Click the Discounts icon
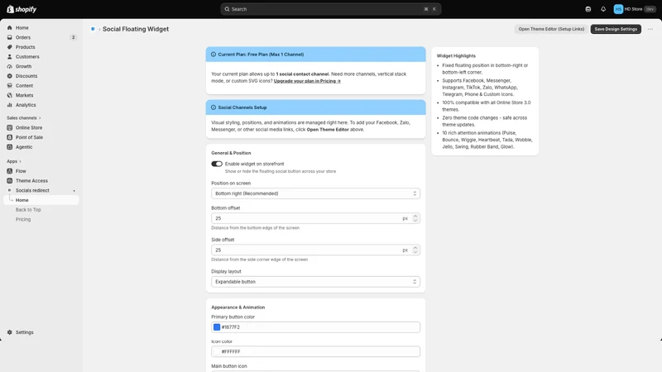 [x=10, y=76]
